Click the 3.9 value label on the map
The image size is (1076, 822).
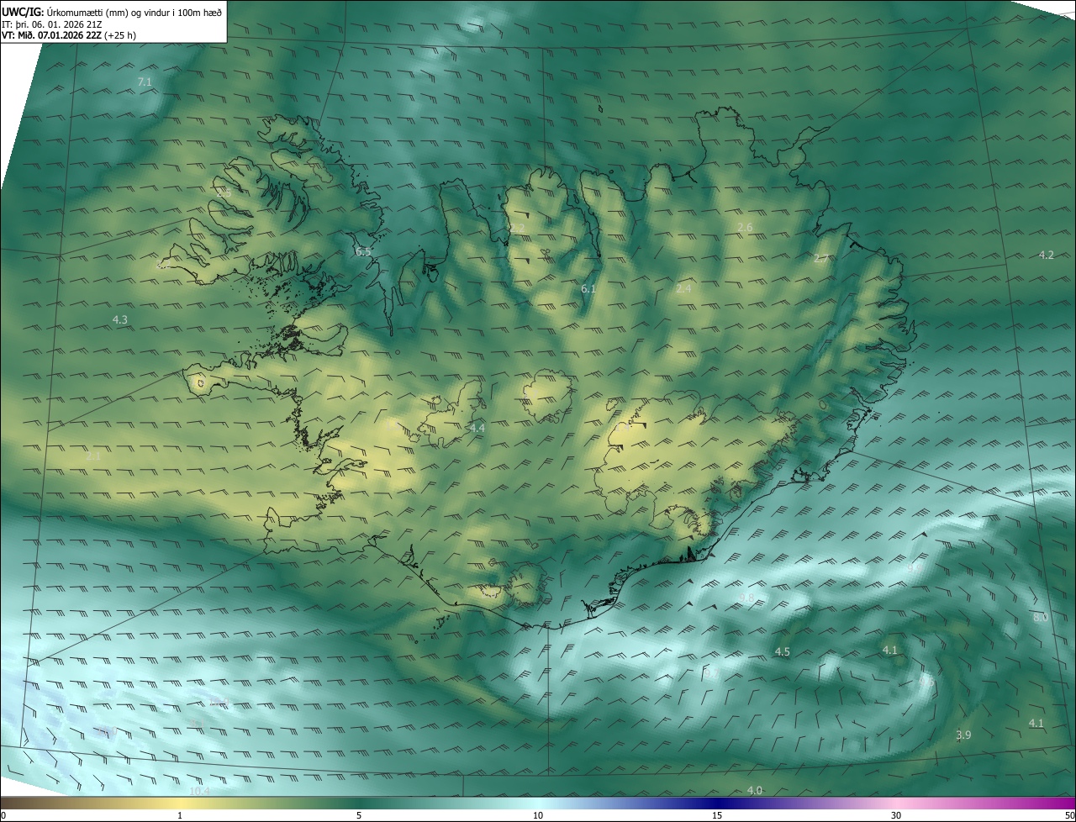point(963,735)
